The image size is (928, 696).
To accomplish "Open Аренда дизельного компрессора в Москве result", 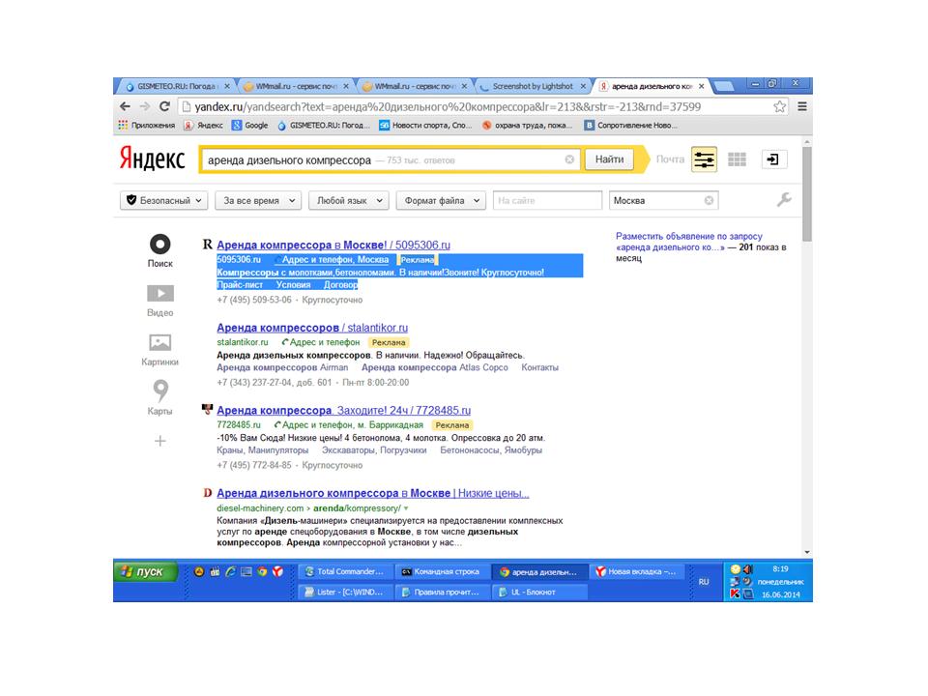I will [x=373, y=493].
